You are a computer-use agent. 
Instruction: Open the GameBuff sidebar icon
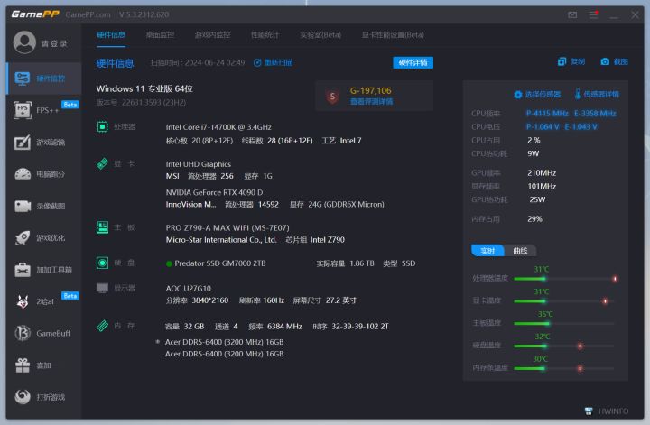coord(23,333)
